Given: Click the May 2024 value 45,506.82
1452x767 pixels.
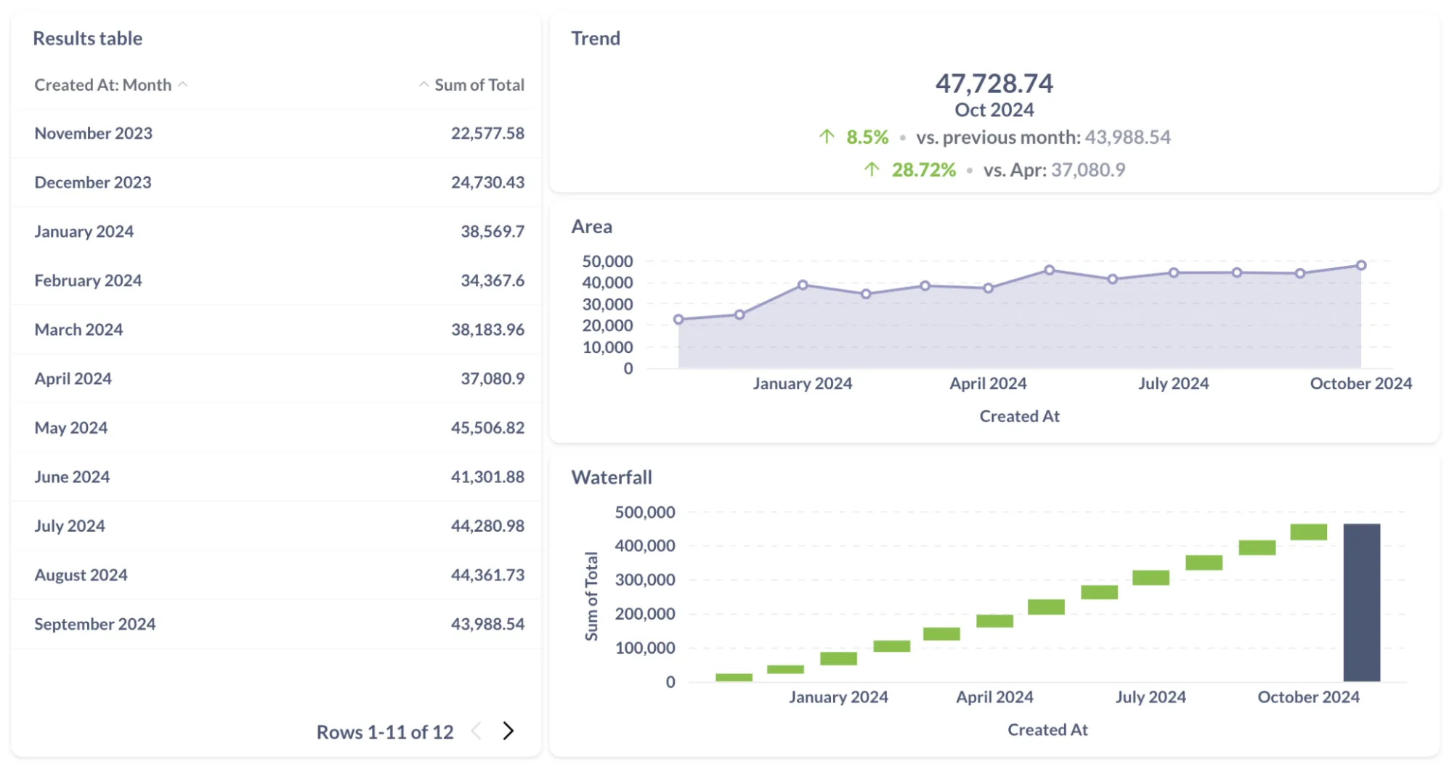Looking at the screenshot, I should click(487, 428).
